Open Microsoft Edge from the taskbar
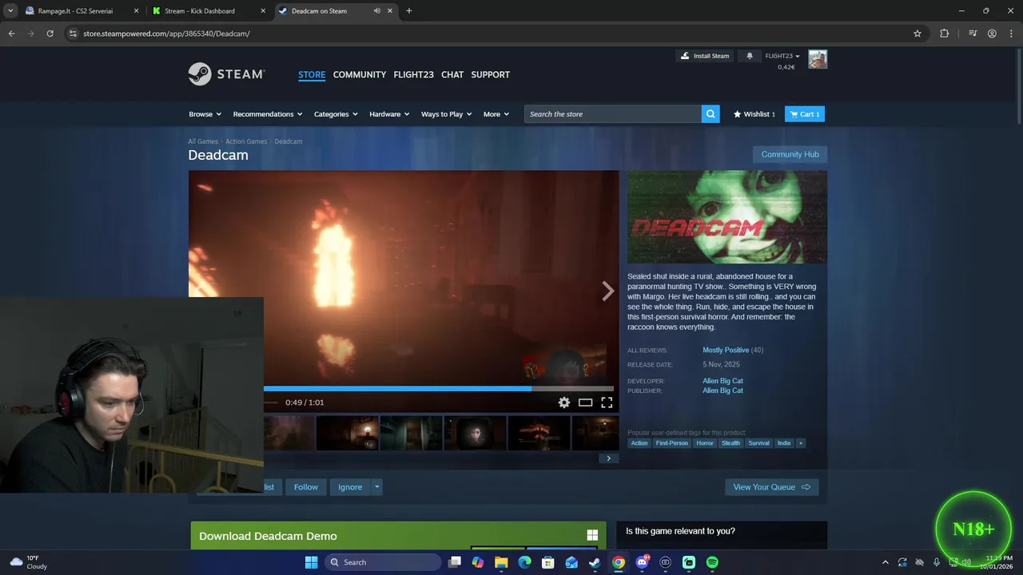Screen dimensions: 1023x575 (x=524, y=562)
